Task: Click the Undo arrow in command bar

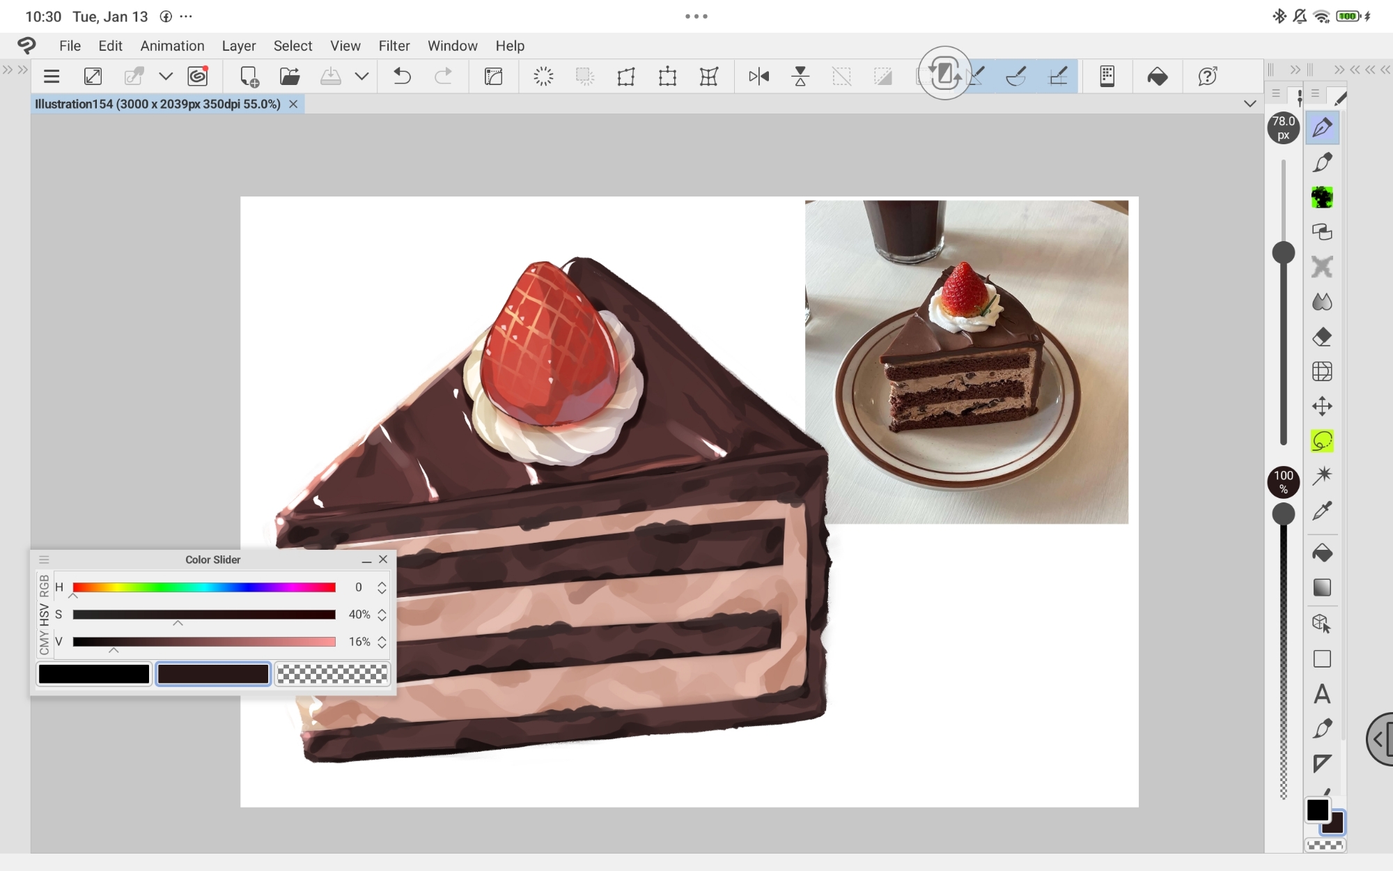Action: point(402,76)
